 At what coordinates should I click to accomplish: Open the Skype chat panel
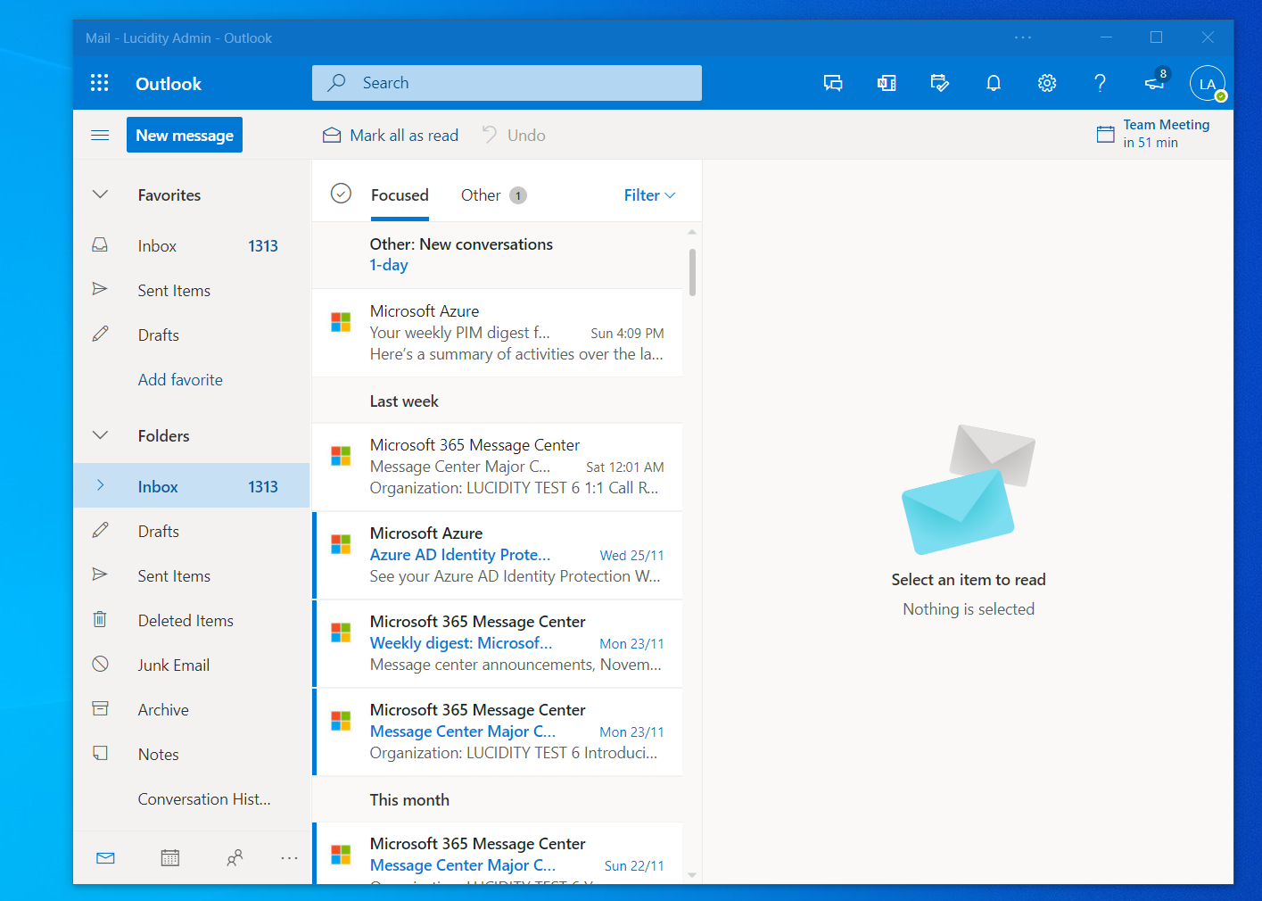833,82
